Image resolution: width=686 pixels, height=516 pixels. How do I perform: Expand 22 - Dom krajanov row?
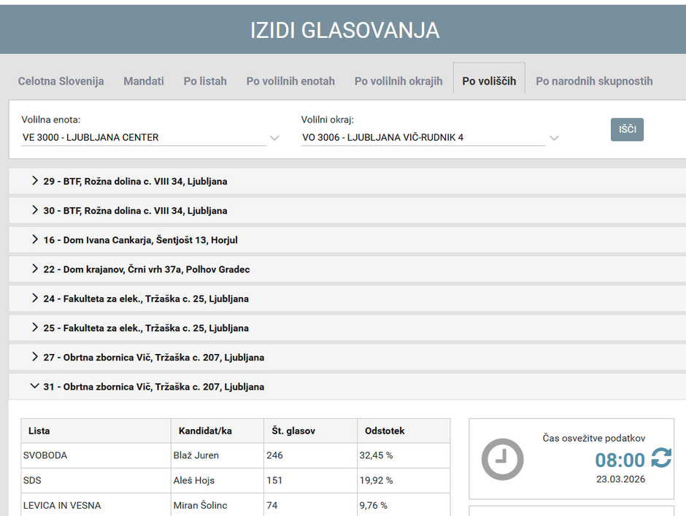click(146, 269)
